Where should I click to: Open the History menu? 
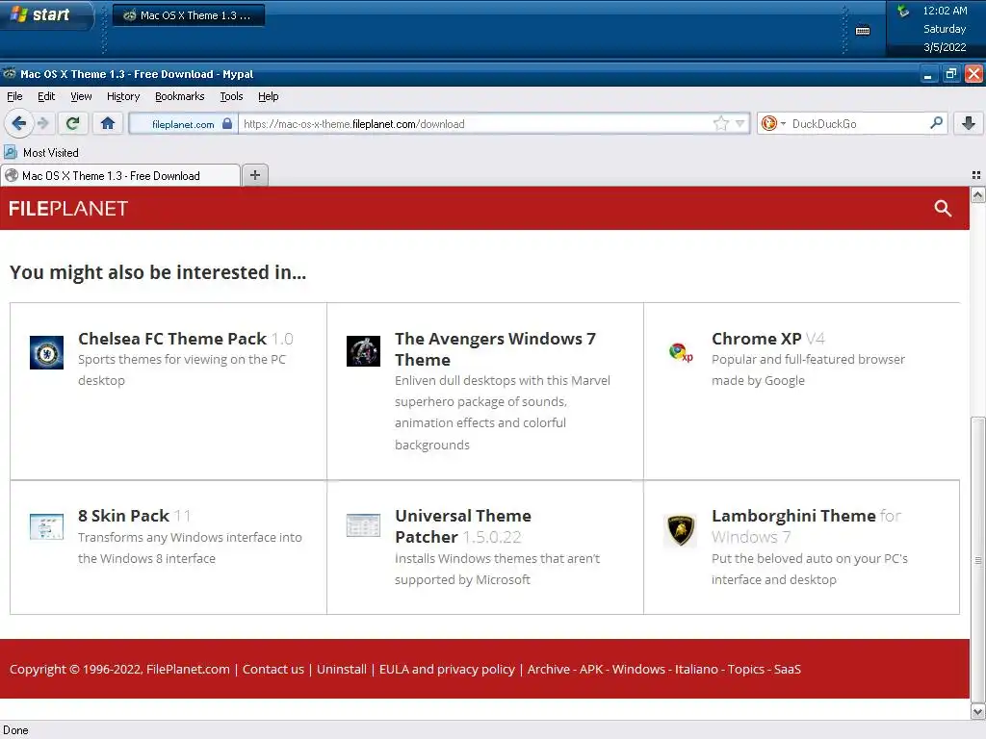coord(123,96)
